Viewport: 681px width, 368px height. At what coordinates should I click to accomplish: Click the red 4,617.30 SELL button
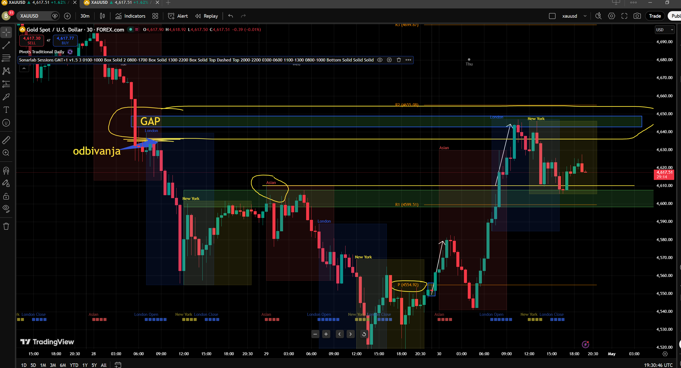pyautogui.click(x=32, y=40)
